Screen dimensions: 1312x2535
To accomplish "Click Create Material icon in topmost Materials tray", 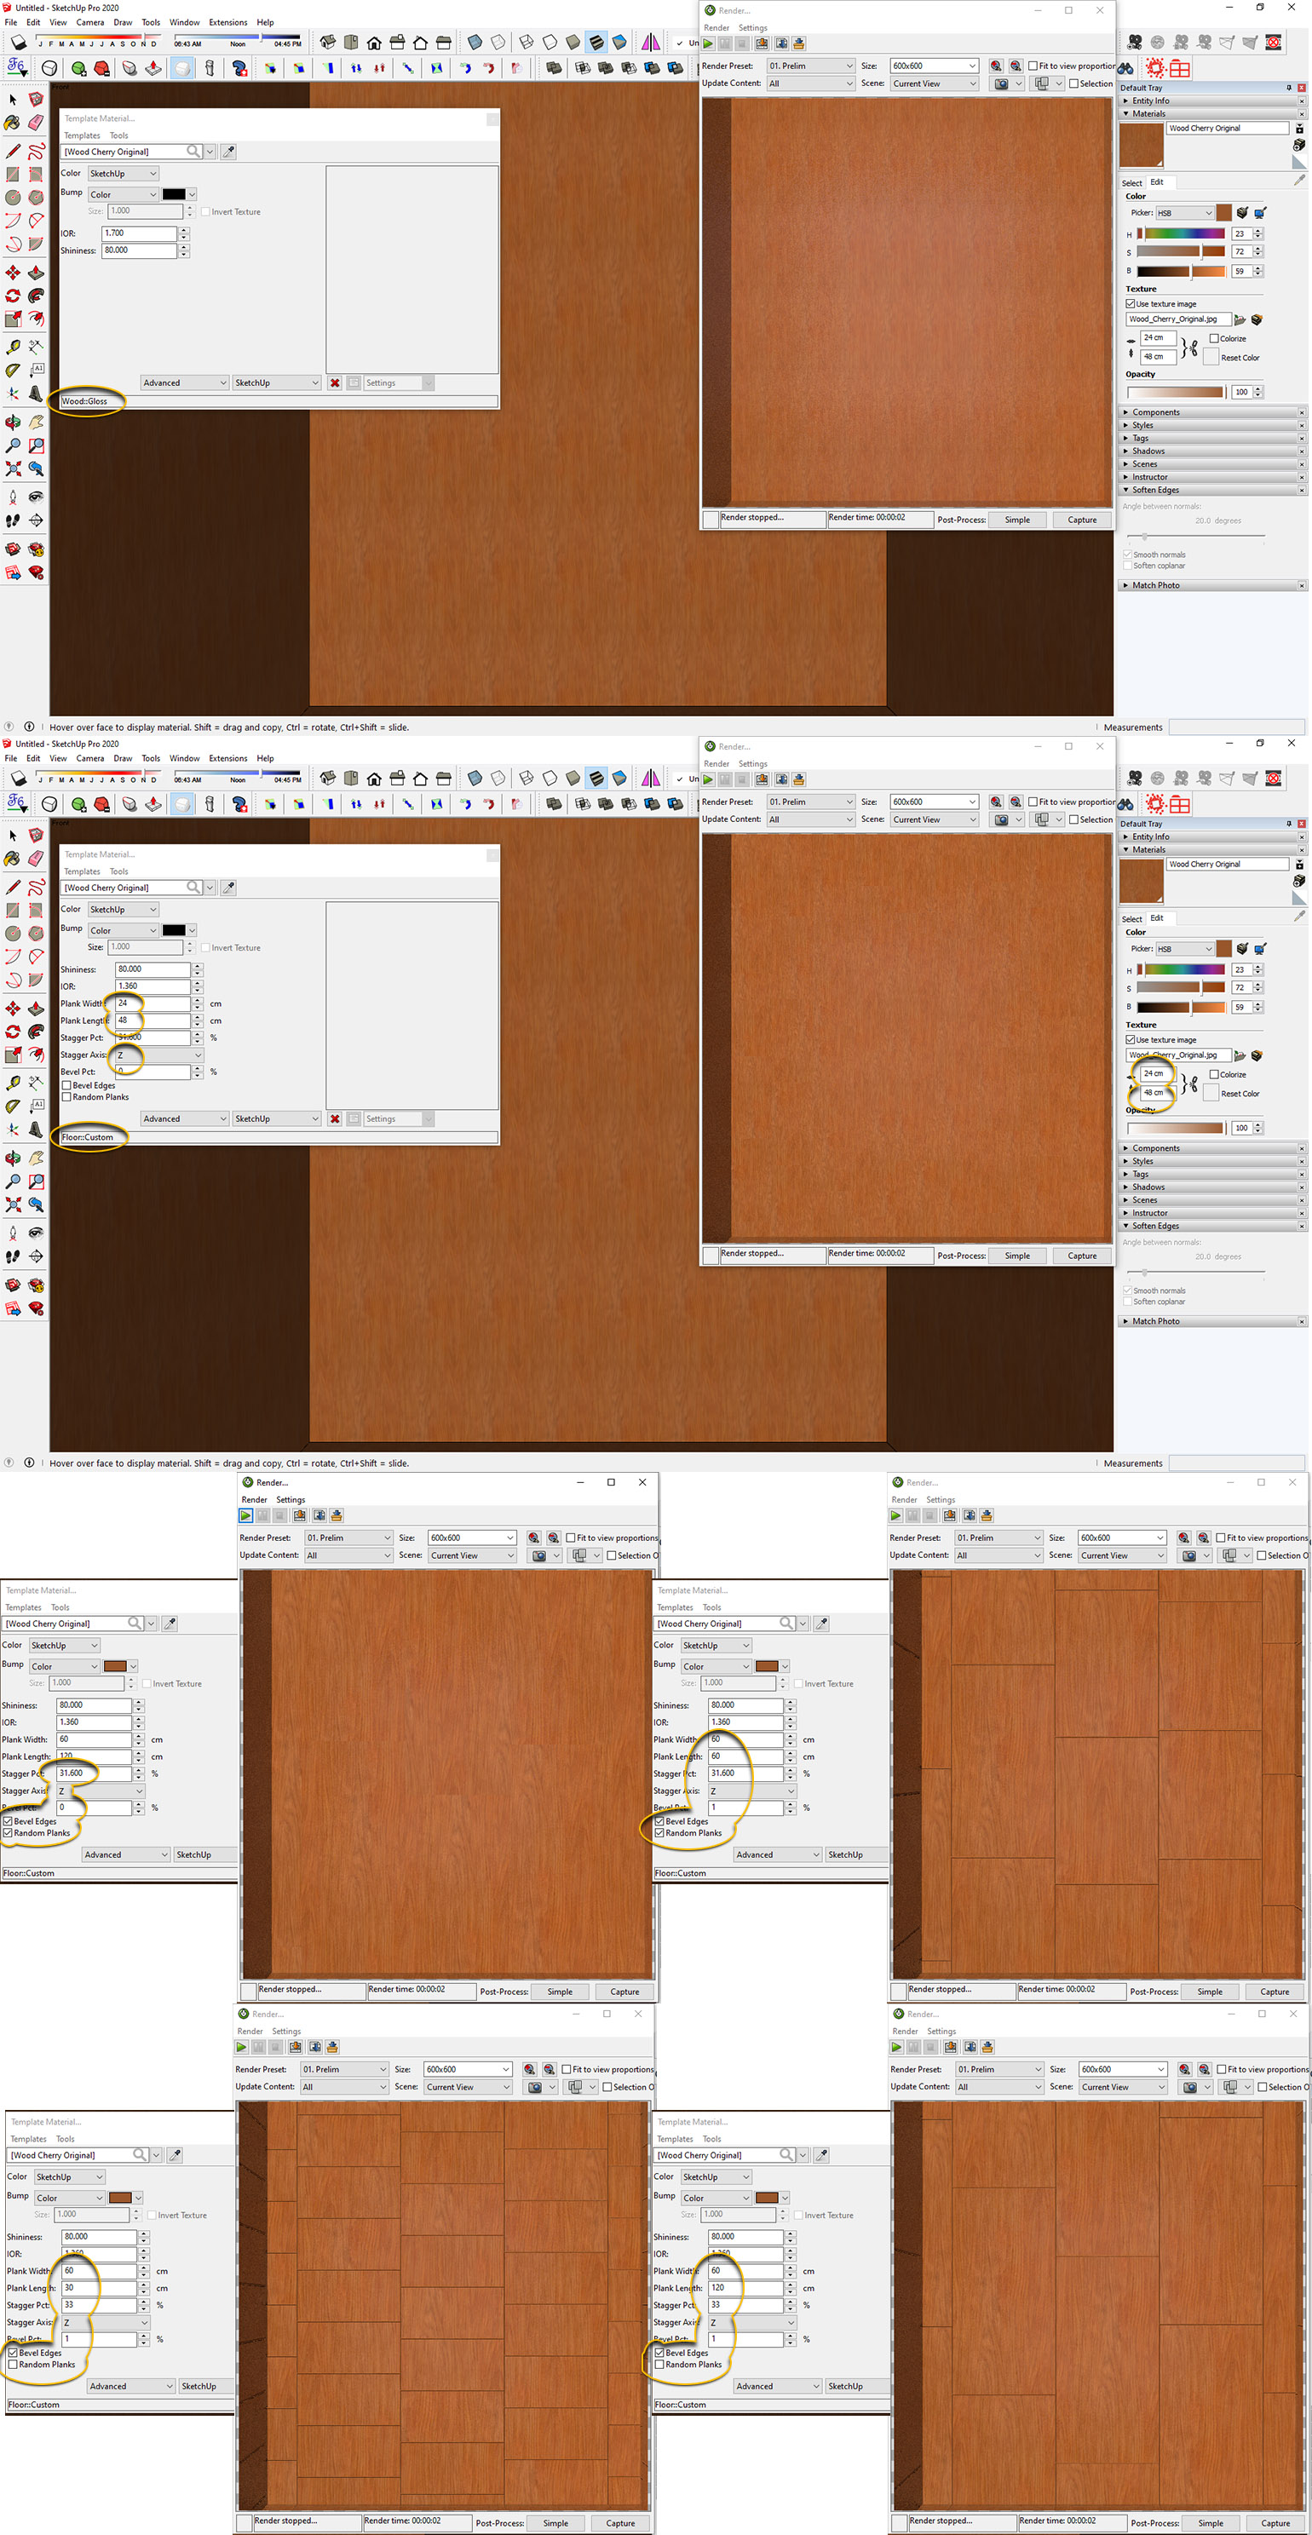I will [x=1299, y=146].
